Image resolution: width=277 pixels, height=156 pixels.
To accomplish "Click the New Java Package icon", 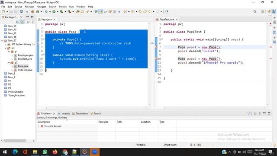I will click(x=33, y=12).
